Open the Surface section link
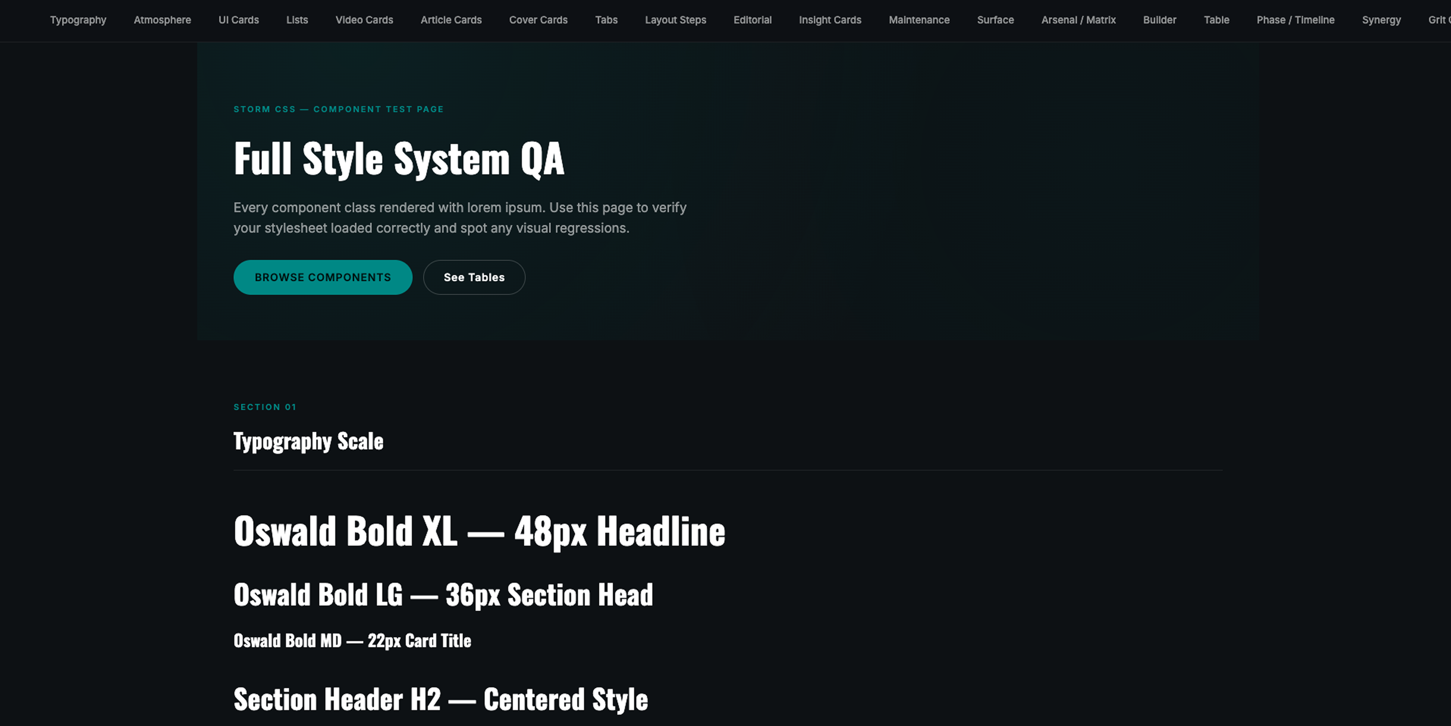This screenshot has height=726, width=1451. tap(995, 20)
